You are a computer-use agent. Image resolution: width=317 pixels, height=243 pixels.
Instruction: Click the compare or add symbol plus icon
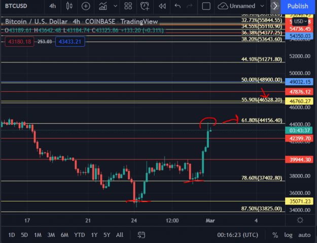coord(86,6)
